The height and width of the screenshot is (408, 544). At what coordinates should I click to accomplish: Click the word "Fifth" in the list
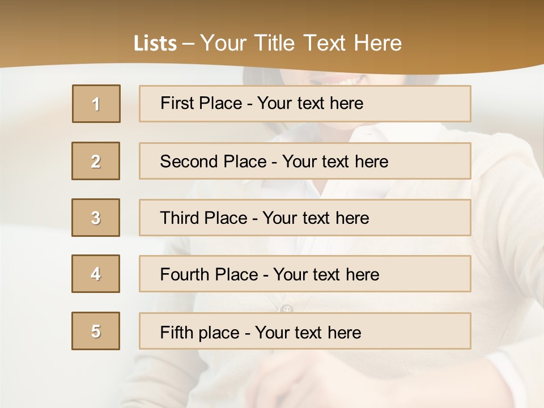coord(177,332)
